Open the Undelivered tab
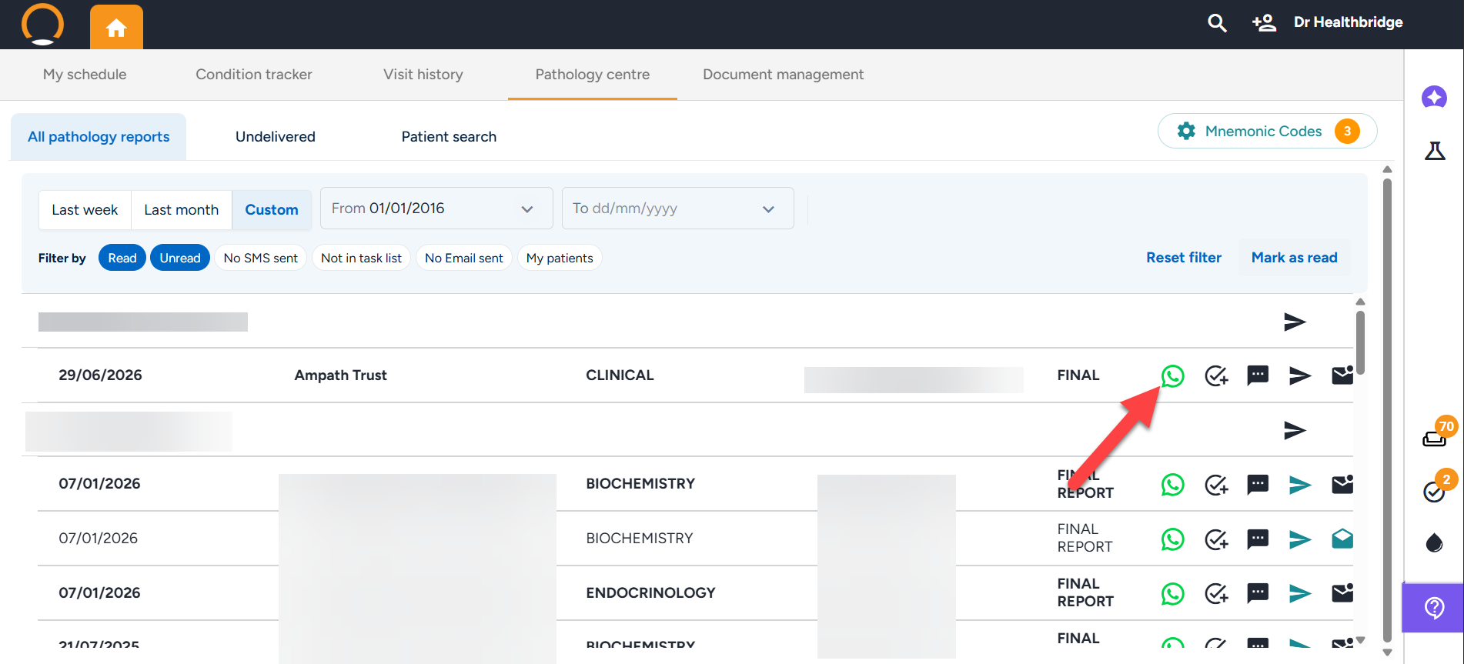The width and height of the screenshot is (1464, 664). [x=276, y=137]
